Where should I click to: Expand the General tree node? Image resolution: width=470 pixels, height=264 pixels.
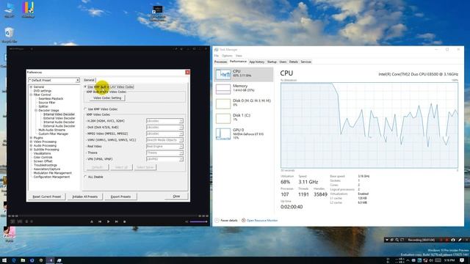[31, 87]
